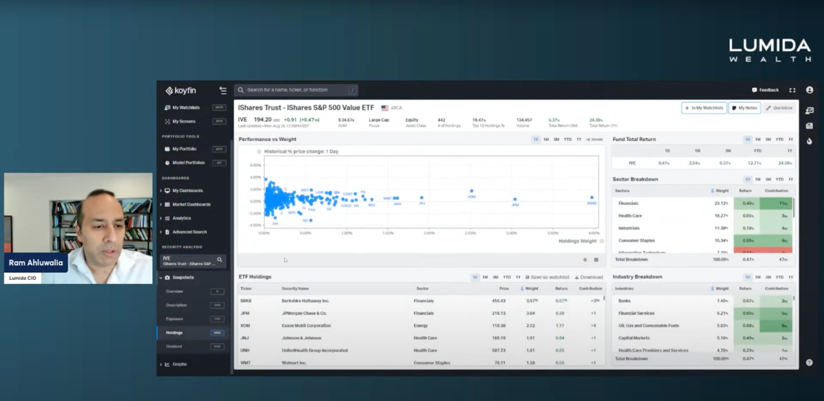This screenshot has width=824, height=401.
Task: Select 1Y period in Fund Total Return
Action: click(x=791, y=139)
